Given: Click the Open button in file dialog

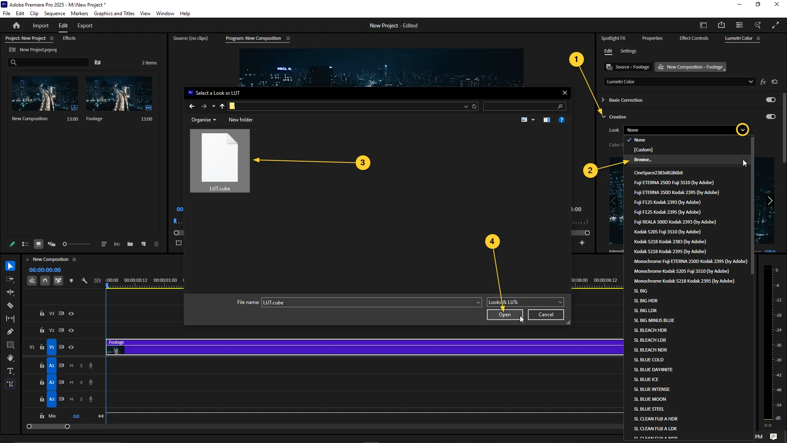Looking at the screenshot, I should (505, 315).
